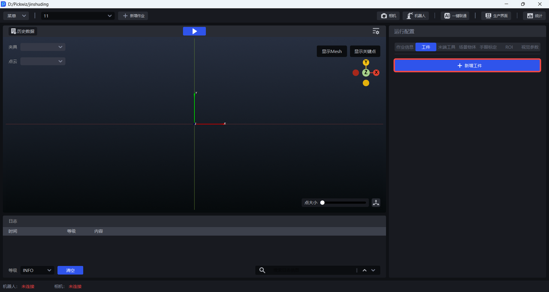Expand the 点云 point cloud dropdown
The width and height of the screenshot is (549, 292).
pyautogui.click(x=43, y=61)
